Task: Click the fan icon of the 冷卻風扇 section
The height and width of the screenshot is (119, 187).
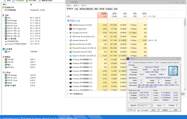Action: pyautogui.click(x=4, y=49)
